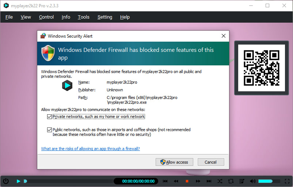Stop playback with the orange square

[187, 181]
